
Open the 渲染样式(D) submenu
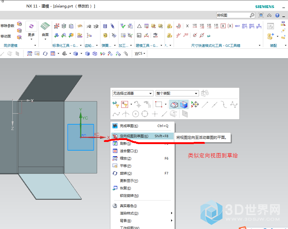pyautogui.click(x=143, y=213)
